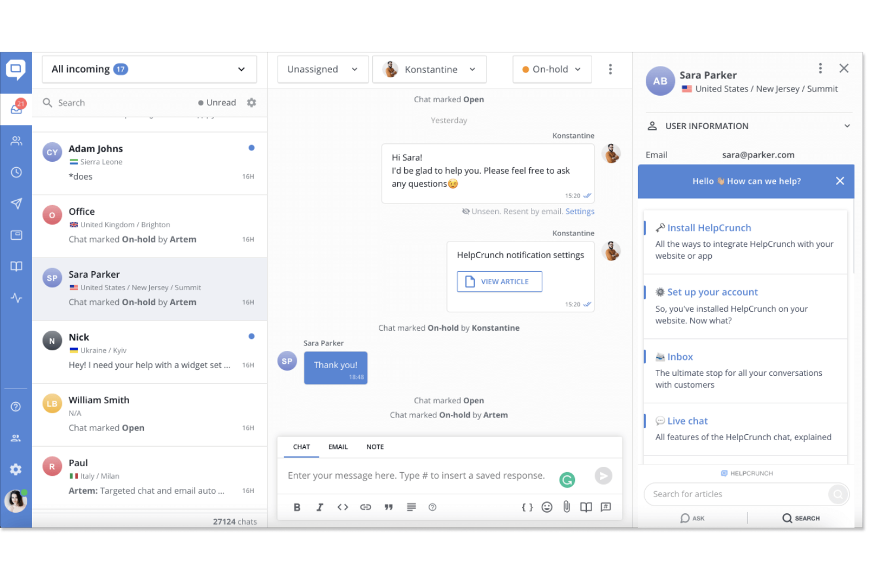
Task: Open the Knowledge Base book icon in sidebar
Action: pos(16,266)
